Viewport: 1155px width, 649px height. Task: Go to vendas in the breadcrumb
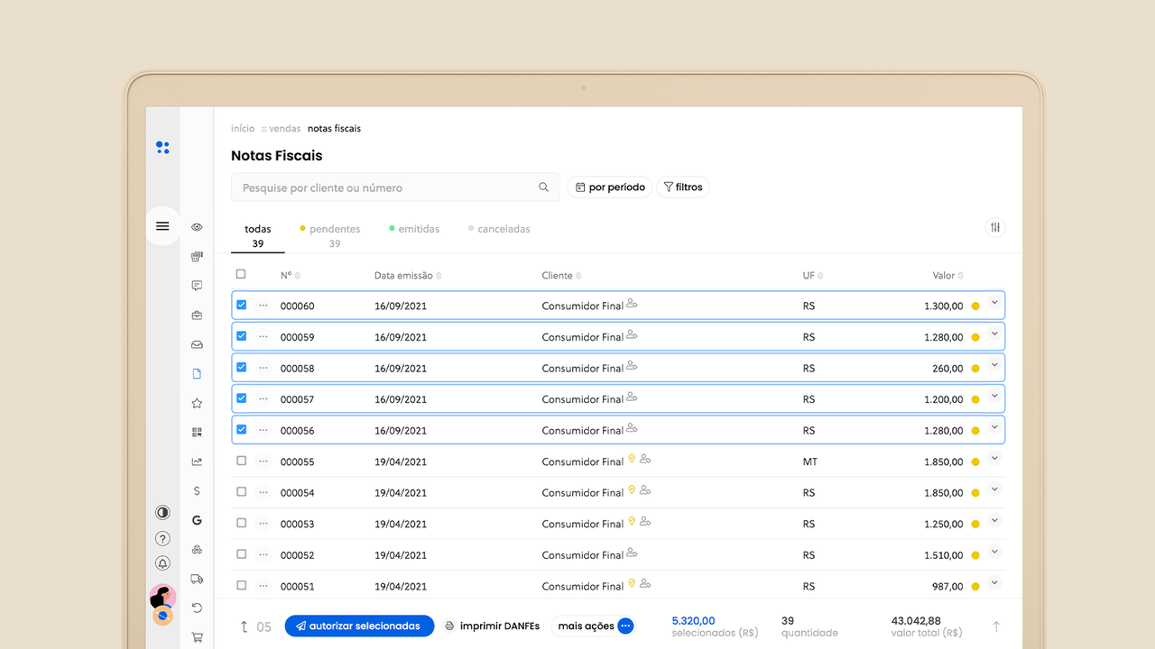pos(284,129)
